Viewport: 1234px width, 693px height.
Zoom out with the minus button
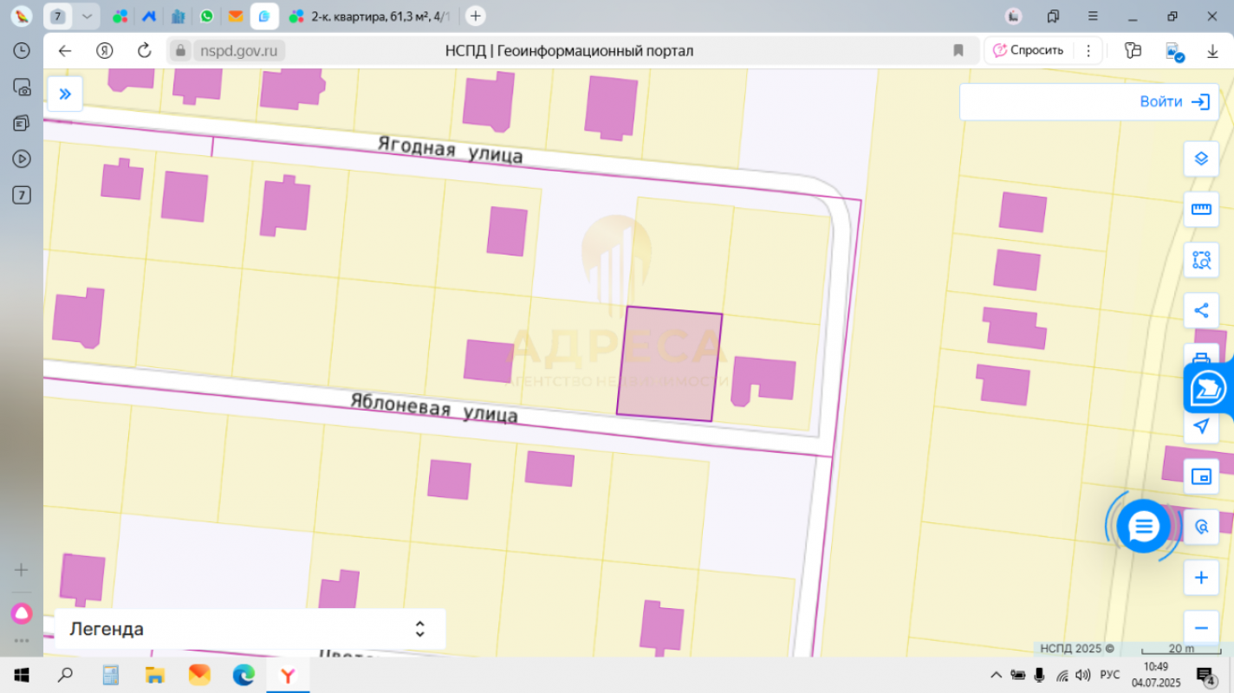coord(1201,628)
